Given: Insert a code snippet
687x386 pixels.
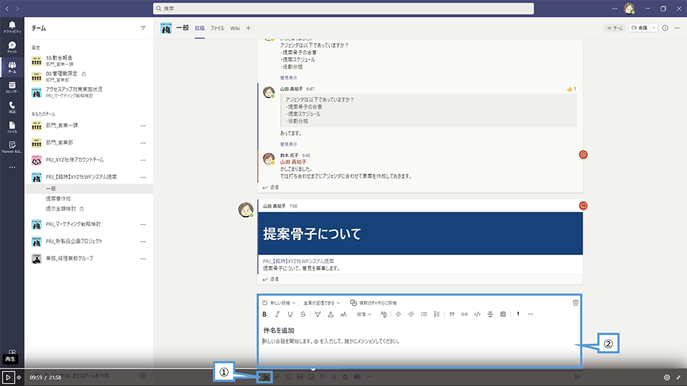Looking at the screenshot, I should (x=477, y=314).
